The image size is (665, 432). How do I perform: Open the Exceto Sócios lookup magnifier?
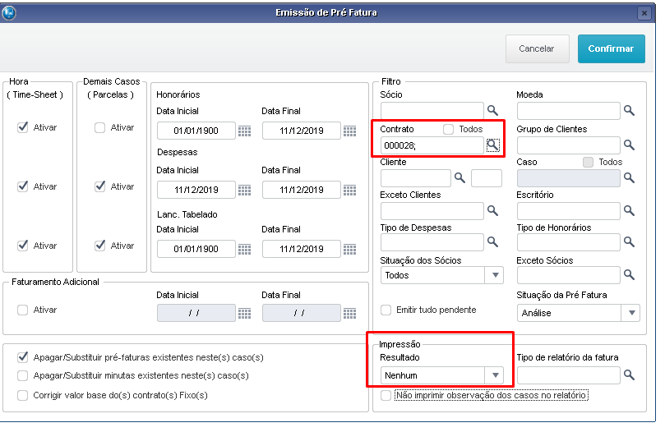(629, 274)
